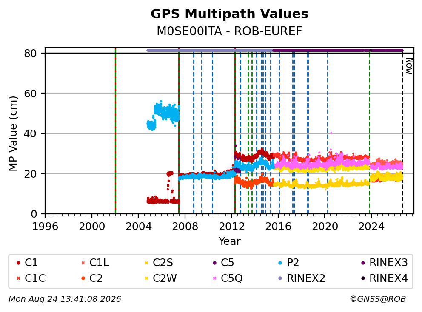Click the C5Q magenta legend marker
This screenshot has height=312, width=422.
214,278
